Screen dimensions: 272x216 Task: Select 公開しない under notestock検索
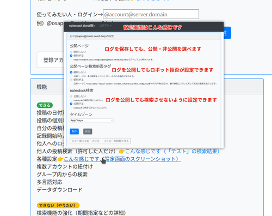tap(71, 96)
